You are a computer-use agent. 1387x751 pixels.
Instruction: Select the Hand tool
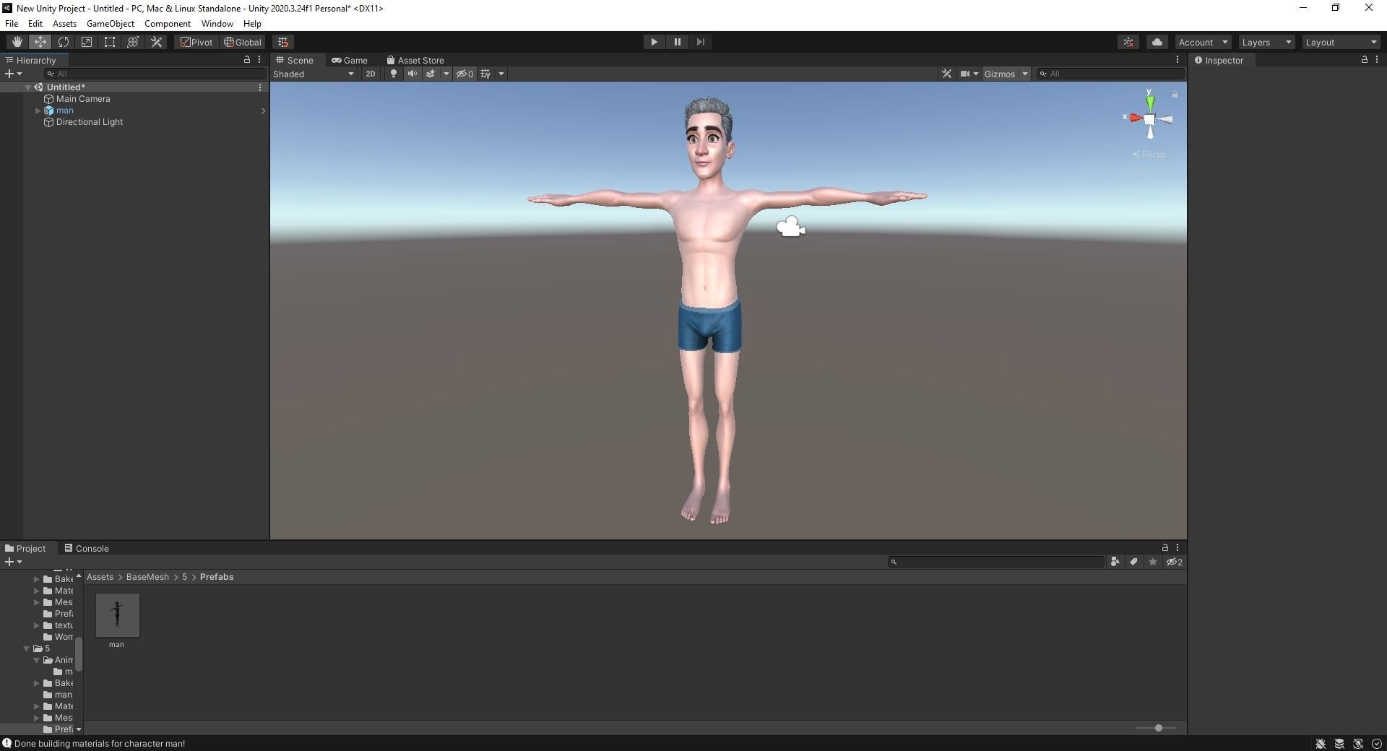pos(17,42)
